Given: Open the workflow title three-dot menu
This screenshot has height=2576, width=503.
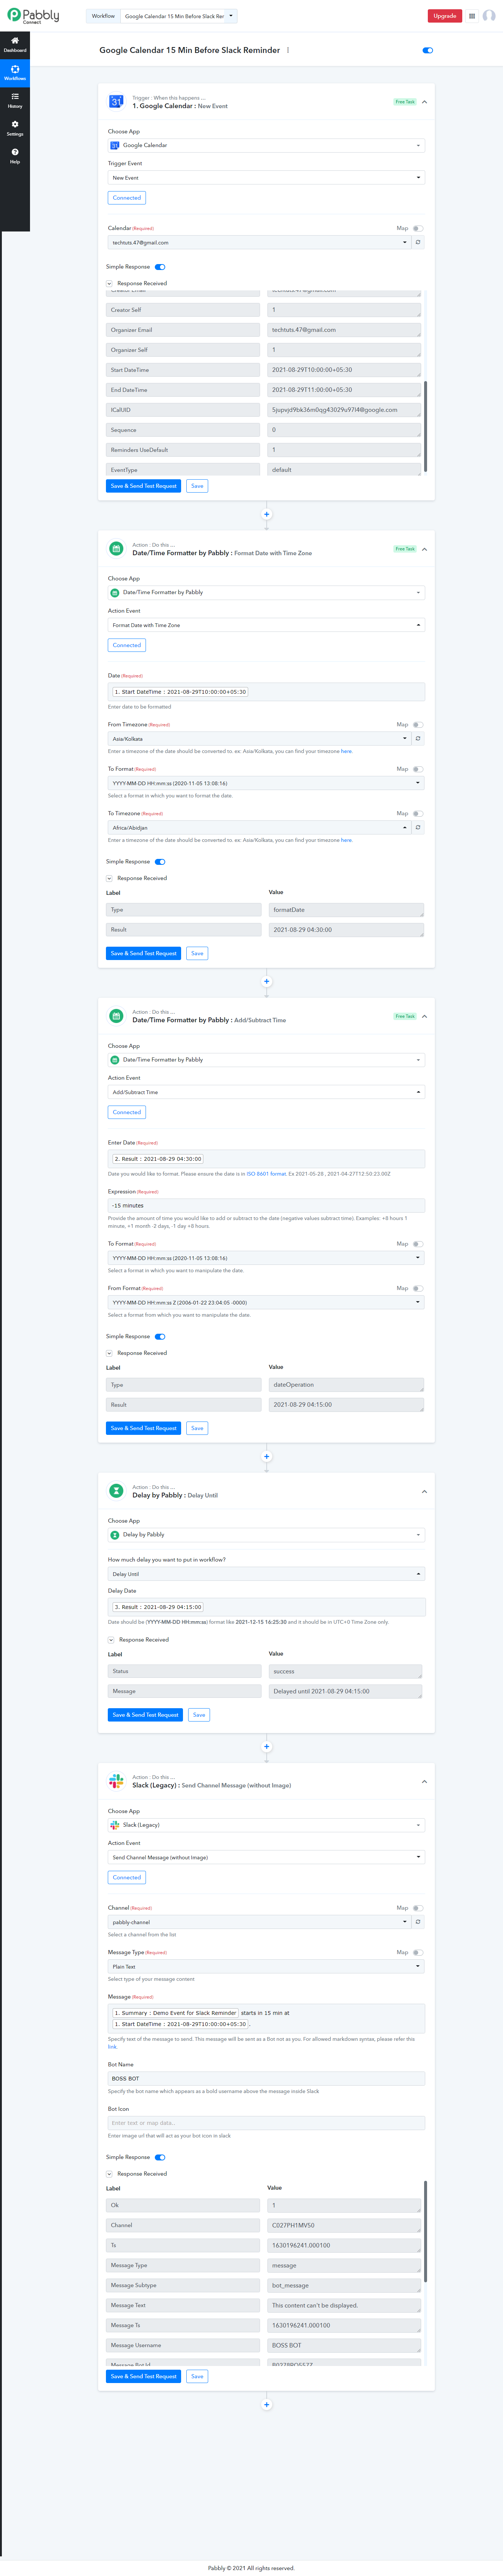Looking at the screenshot, I should point(288,50).
